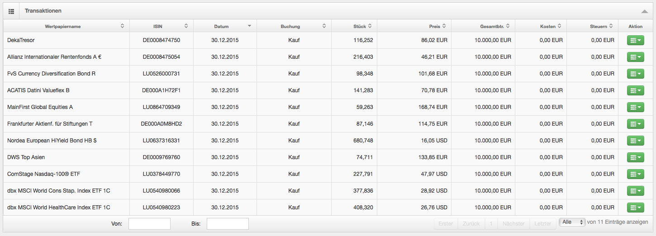Screen dimensions: 656x236
Task: Go to Nächster page button
Action: point(513,224)
